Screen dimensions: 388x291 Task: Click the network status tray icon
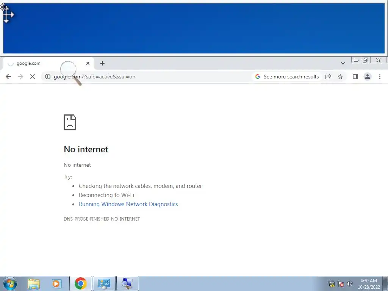click(x=331, y=284)
